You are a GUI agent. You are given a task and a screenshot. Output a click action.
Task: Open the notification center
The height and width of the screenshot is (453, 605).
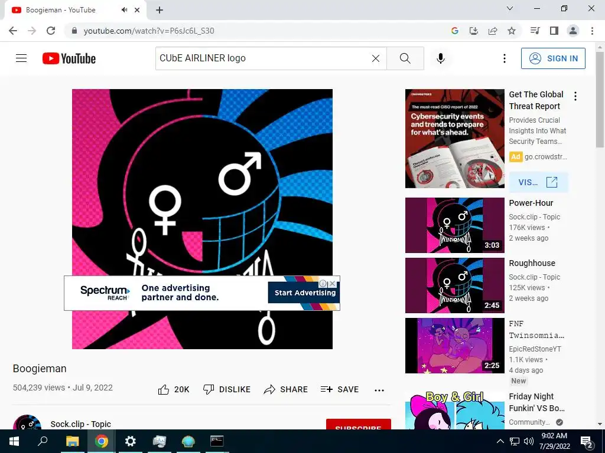click(587, 441)
